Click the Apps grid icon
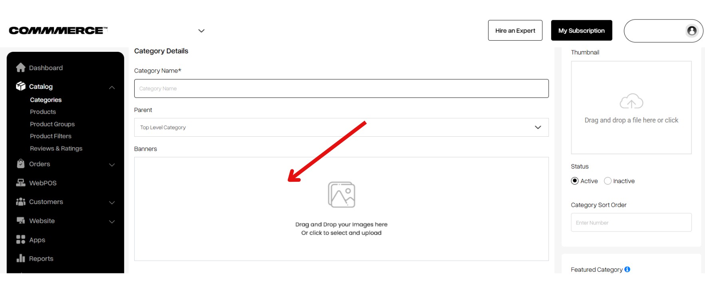Screen dimensions: 705x283 point(21,240)
